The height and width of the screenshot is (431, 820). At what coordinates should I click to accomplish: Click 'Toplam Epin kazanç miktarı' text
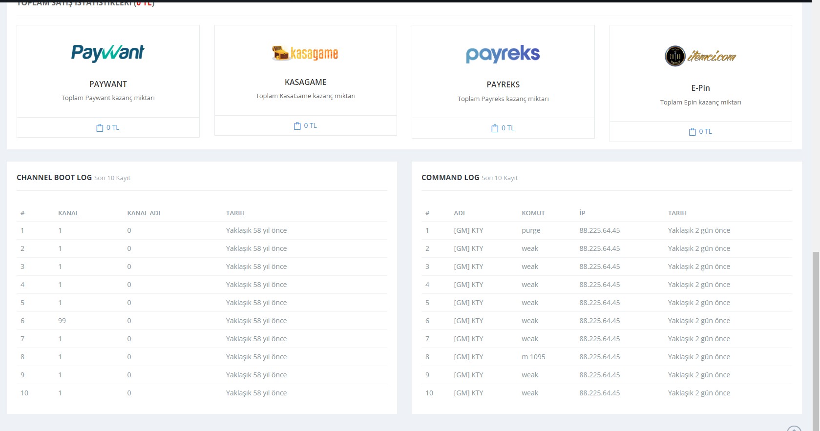[700, 103]
